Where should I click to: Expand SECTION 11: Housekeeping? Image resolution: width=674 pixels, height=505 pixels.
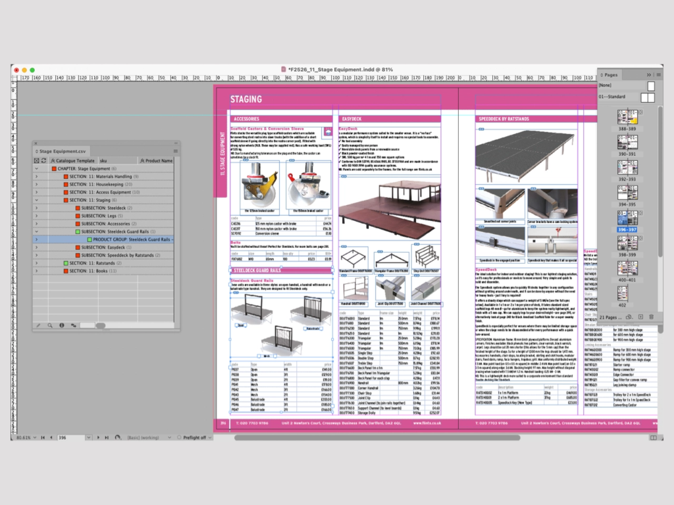coord(37,184)
